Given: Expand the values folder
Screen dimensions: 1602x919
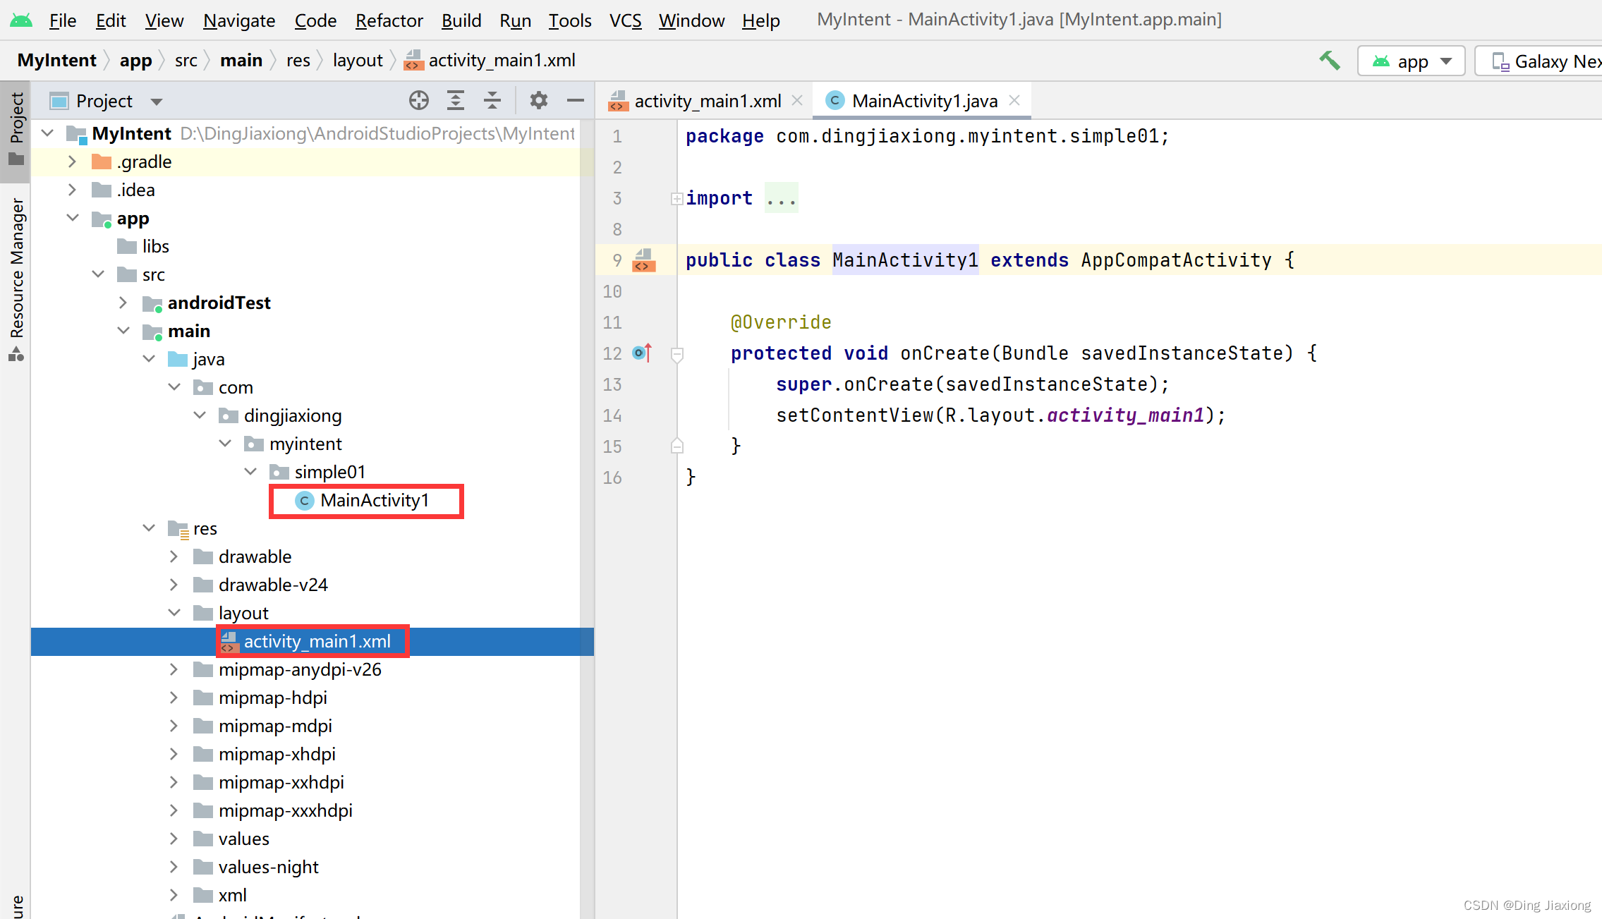Looking at the screenshot, I should (174, 839).
